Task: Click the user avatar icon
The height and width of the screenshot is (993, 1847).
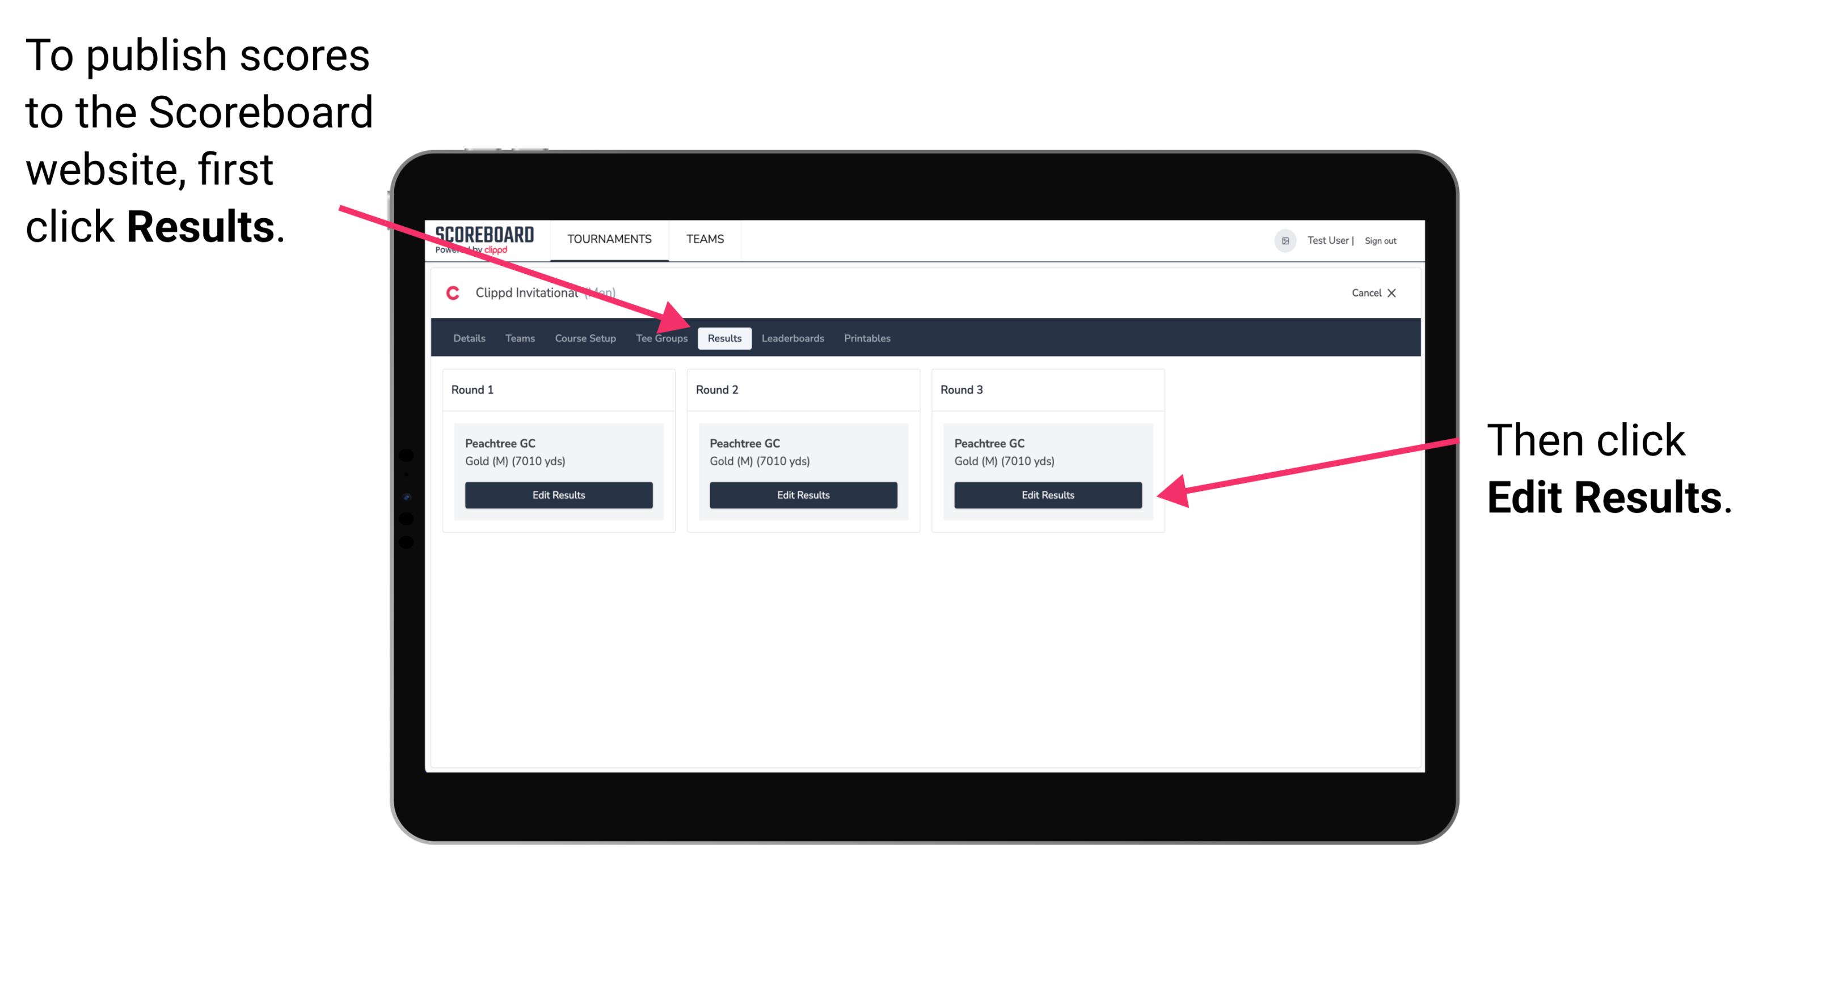Action: [x=1284, y=240]
